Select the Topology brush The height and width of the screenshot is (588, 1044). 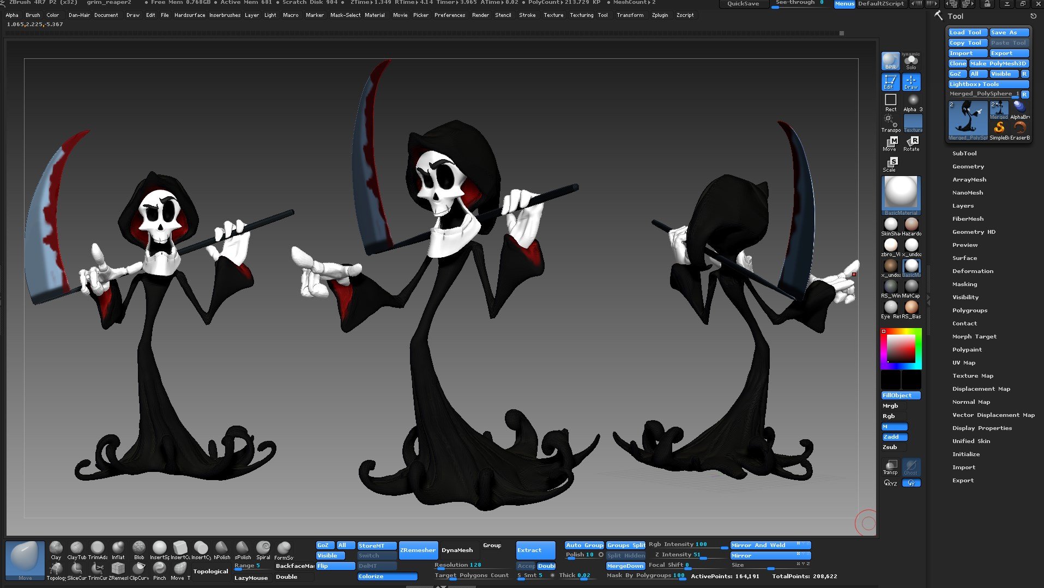tap(56, 571)
